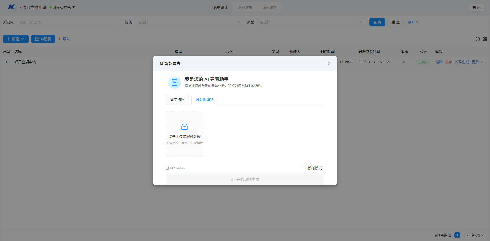Click the 名称 column header
The height and width of the screenshot is (241, 490).
click(x=18, y=52)
